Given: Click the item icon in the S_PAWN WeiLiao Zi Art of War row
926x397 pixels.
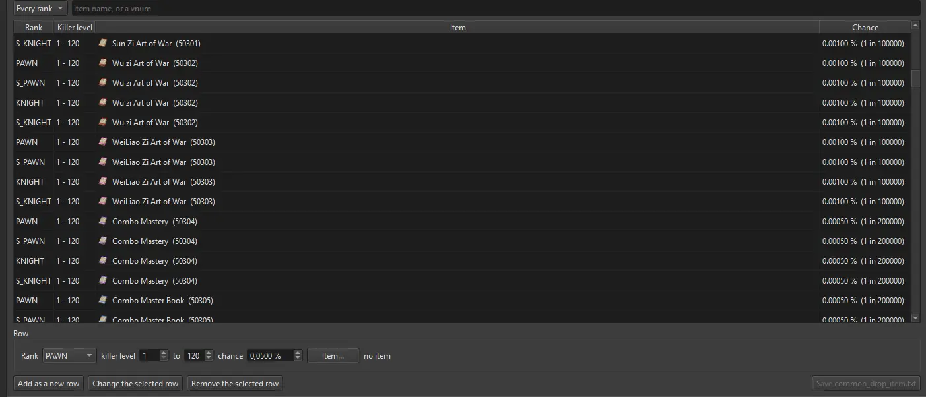Looking at the screenshot, I should pyautogui.click(x=102, y=162).
